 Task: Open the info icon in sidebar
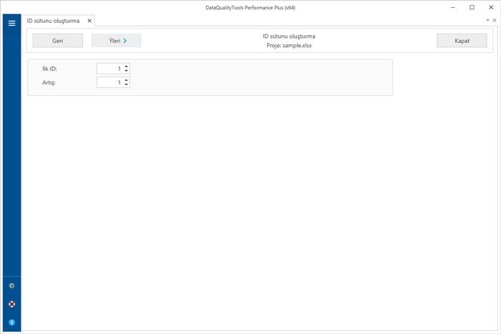click(x=12, y=323)
